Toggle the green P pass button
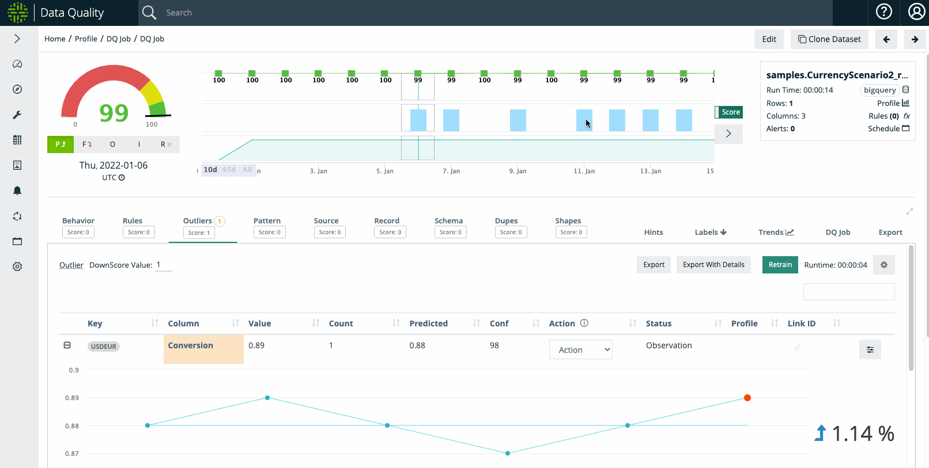929x468 pixels. click(61, 144)
